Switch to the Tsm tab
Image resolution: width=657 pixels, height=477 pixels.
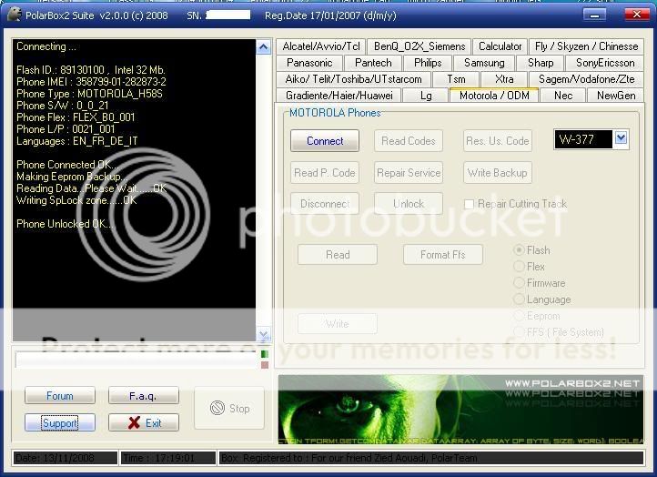(x=456, y=79)
